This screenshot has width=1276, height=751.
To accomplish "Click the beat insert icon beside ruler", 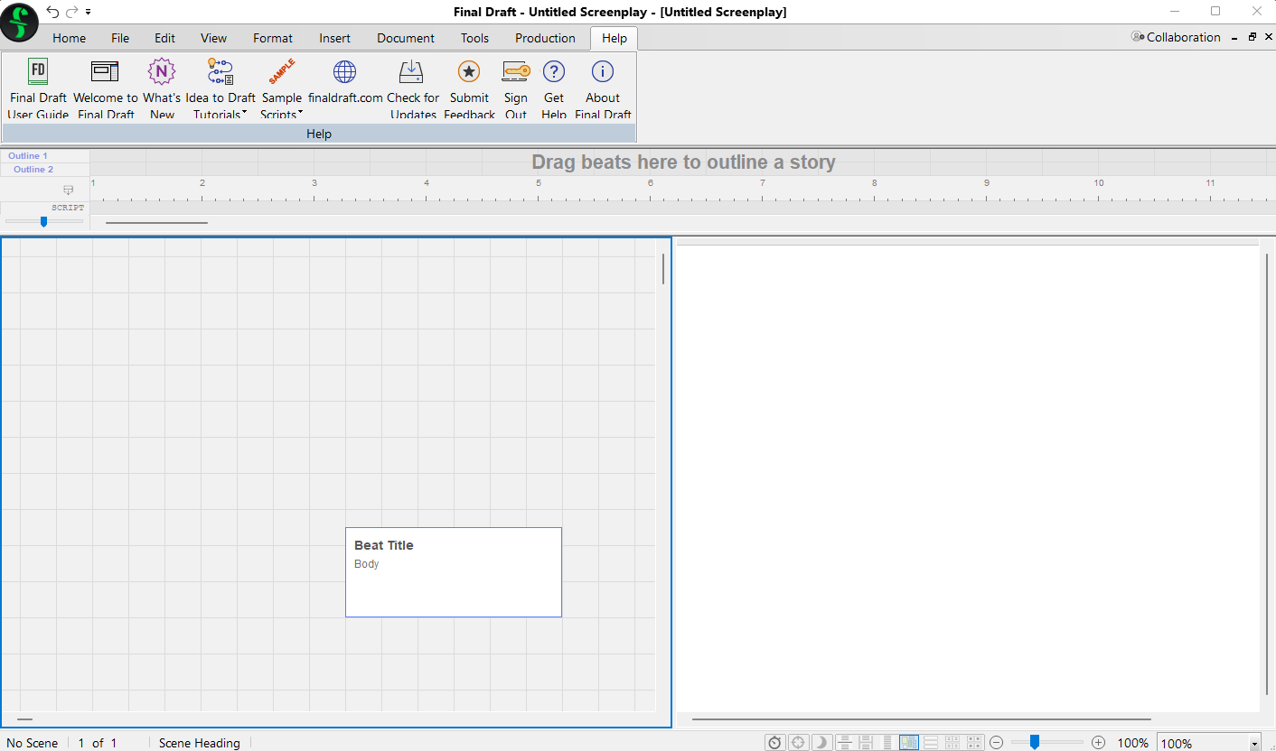I will coord(68,190).
